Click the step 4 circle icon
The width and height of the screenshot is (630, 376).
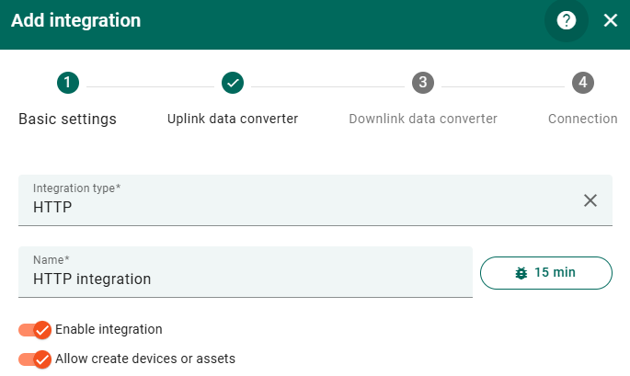pyautogui.click(x=582, y=83)
